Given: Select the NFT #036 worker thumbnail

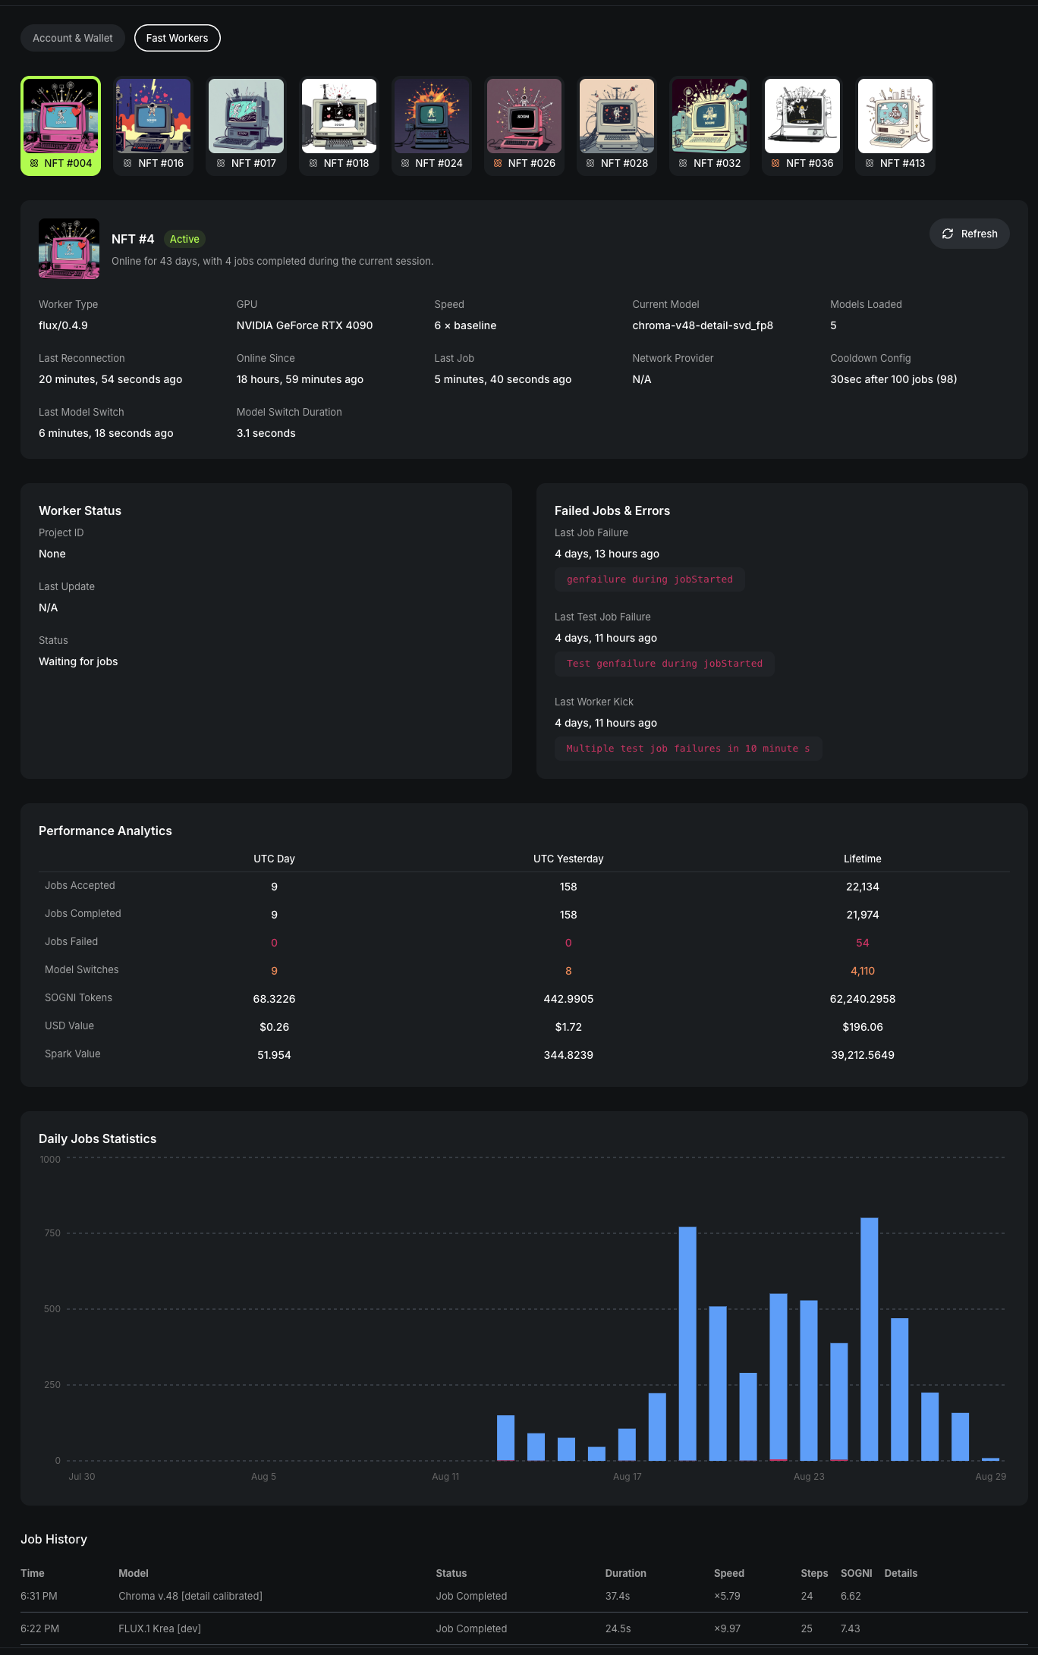Looking at the screenshot, I should coord(802,125).
